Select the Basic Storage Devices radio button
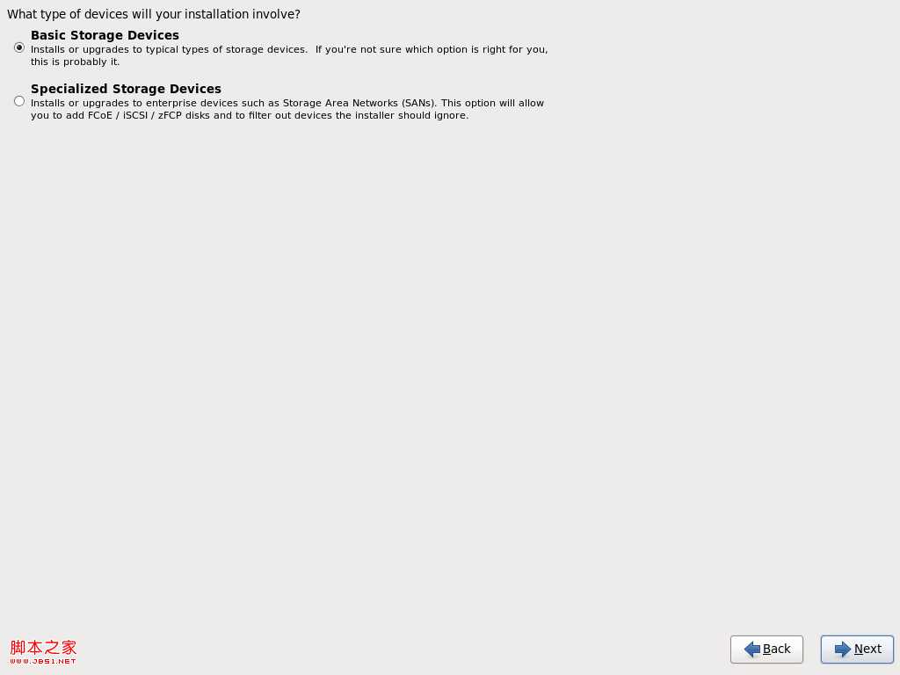This screenshot has height=675, width=900. [19, 47]
